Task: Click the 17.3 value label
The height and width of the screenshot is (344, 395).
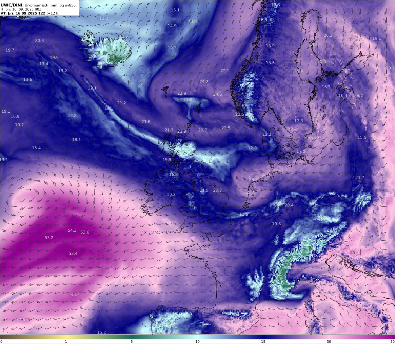Action: (x=299, y=121)
